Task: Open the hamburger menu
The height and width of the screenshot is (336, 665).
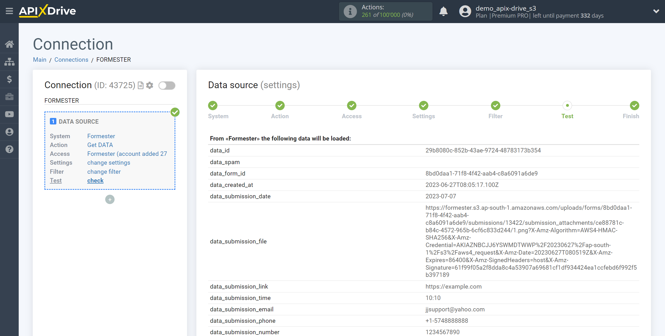Action: point(9,11)
